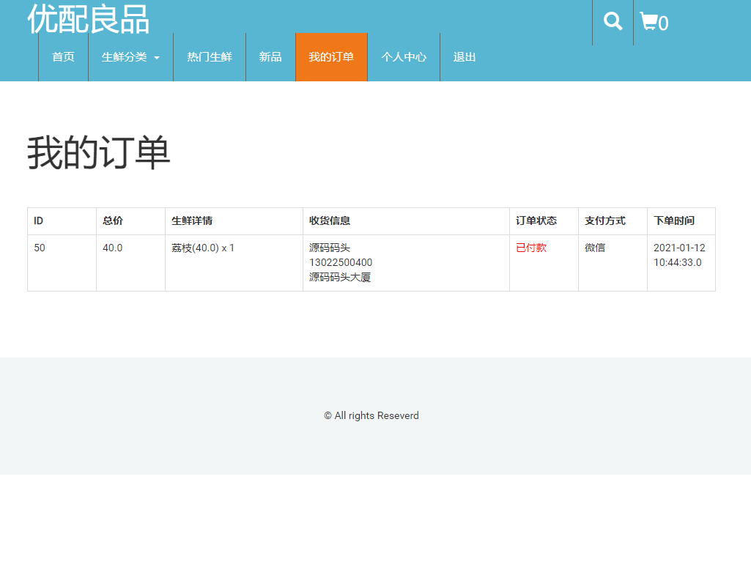
Task: Open the 新品 page
Action: click(x=270, y=56)
